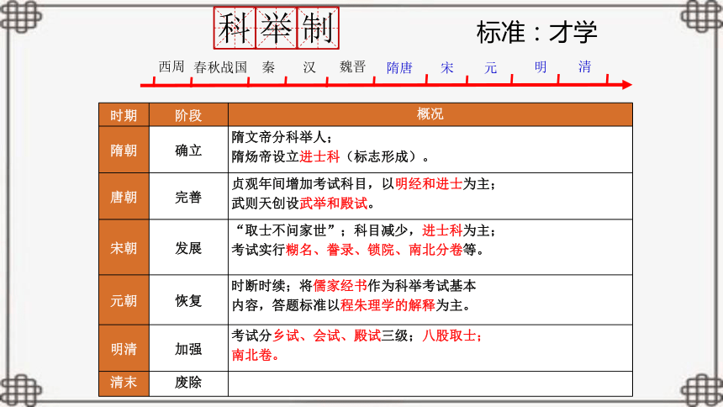723x407 pixels.
Task: Click red text 南北卷
Action: [251, 355]
